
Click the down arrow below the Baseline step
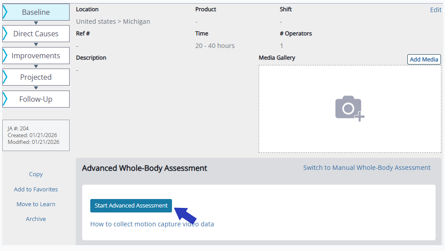click(36, 23)
